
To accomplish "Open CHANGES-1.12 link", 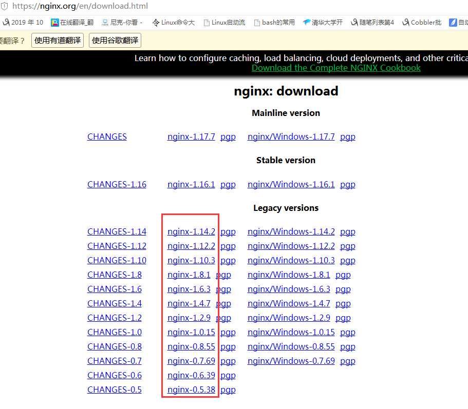I will pyautogui.click(x=117, y=246).
